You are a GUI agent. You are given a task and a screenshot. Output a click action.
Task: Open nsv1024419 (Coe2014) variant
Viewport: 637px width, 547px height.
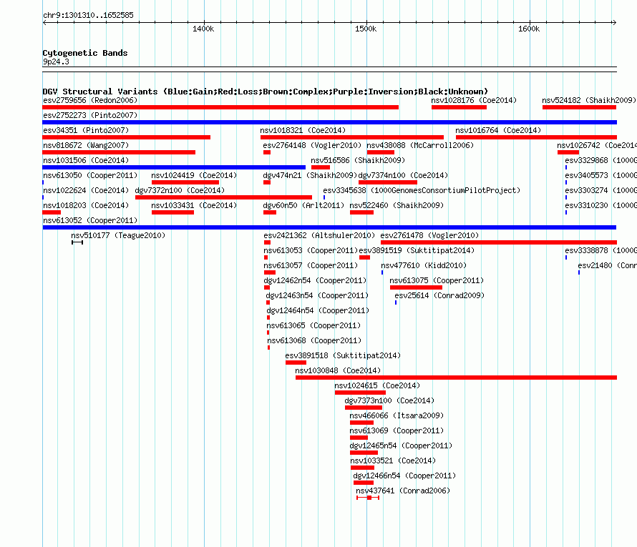[x=194, y=175]
